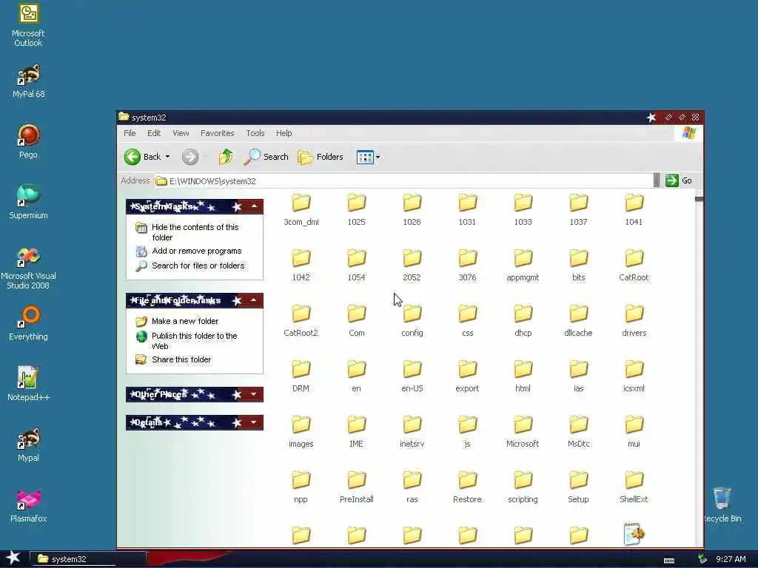
Task: Select the Microsoft folder
Action: [x=523, y=432]
